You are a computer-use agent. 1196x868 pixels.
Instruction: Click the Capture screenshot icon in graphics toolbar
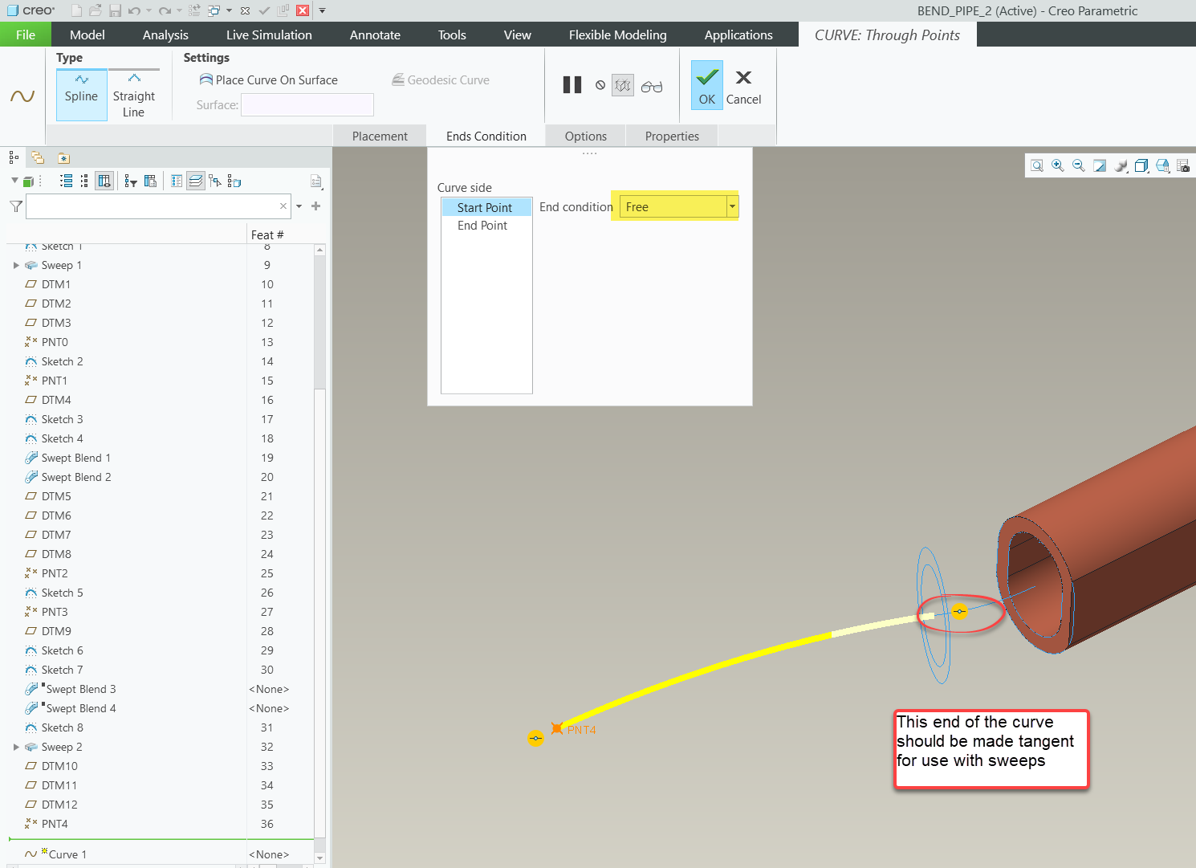click(x=1183, y=165)
